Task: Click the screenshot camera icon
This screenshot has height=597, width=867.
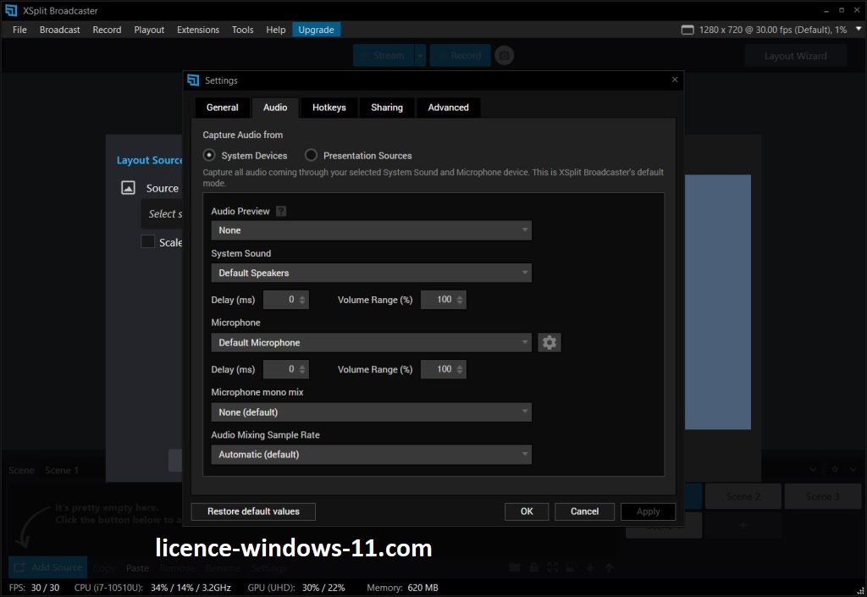Action: tap(504, 56)
